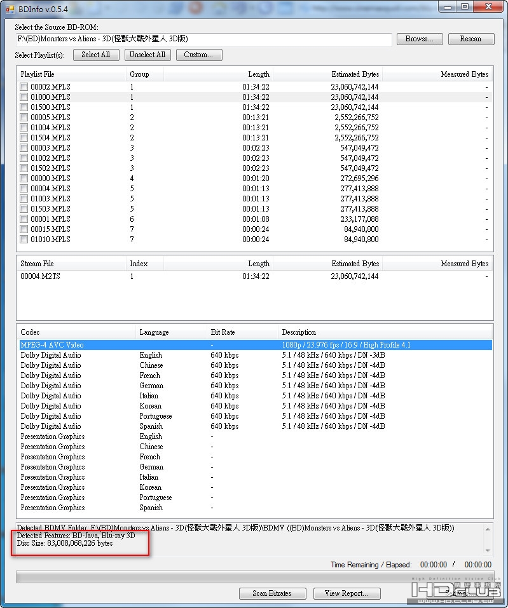The image size is (508, 608).
Task: Start Scan Bitrates
Action: pyautogui.click(x=272, y=593)
